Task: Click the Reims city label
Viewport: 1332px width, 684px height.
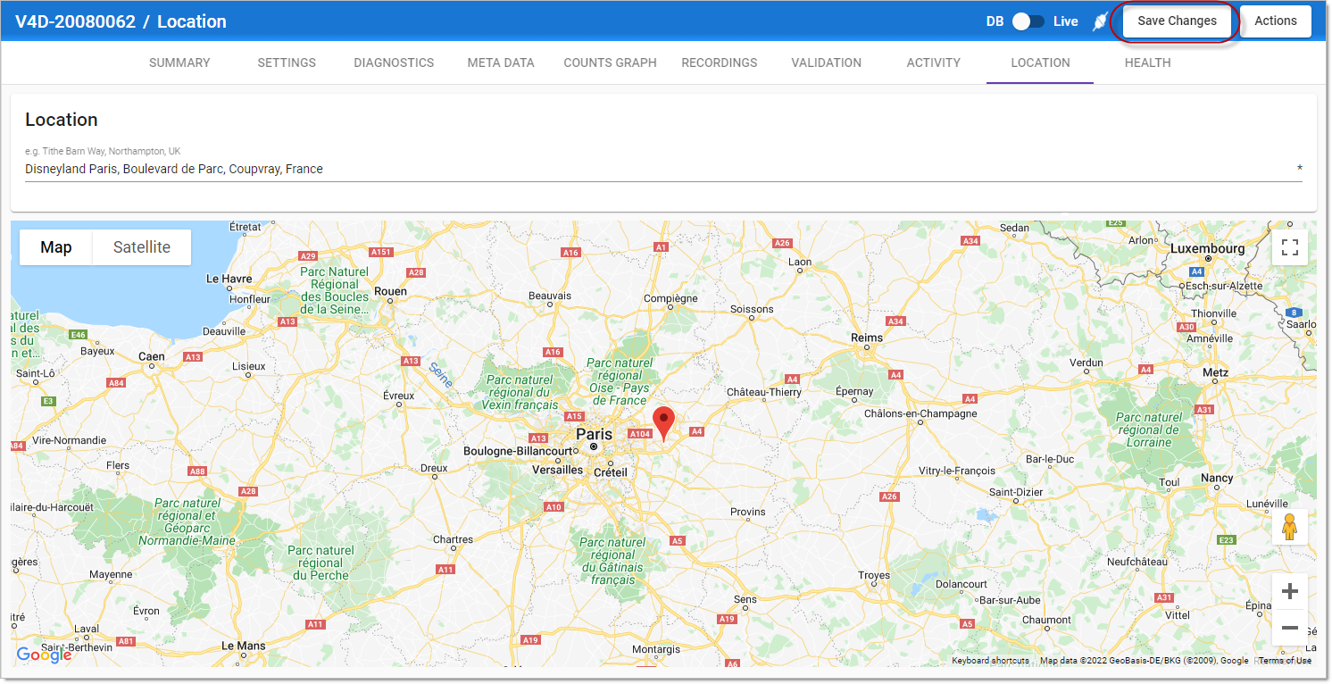Action: point(867,338)
